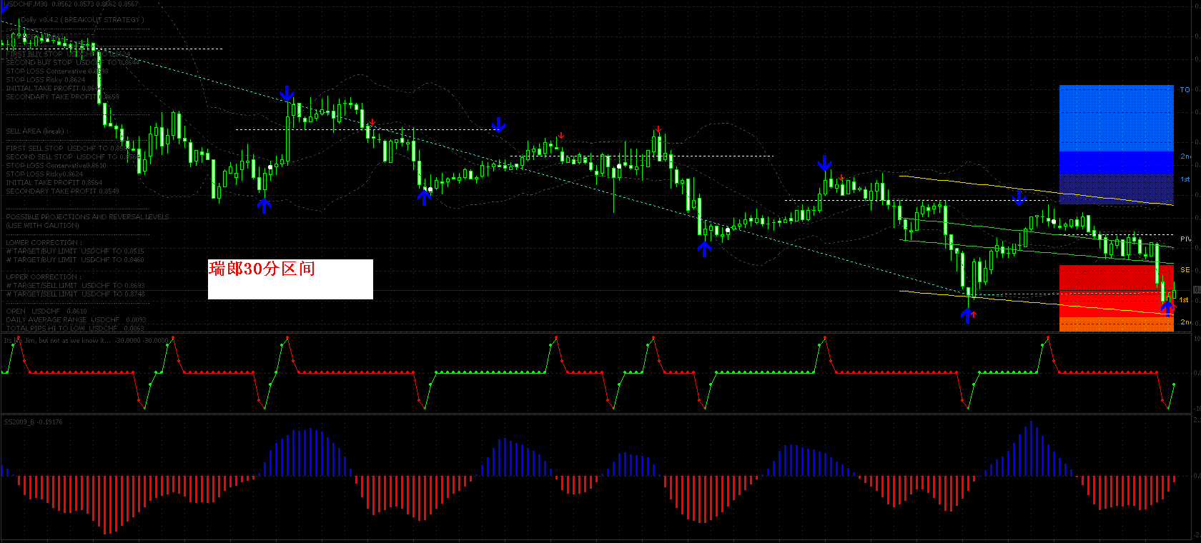Select the LOWER CORRECTION heading

point(42,243)
